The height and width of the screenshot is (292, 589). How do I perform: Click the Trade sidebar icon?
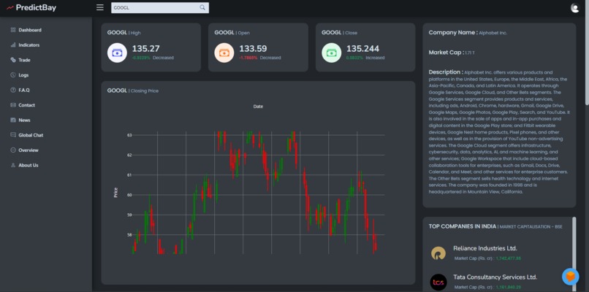[13, 60]
